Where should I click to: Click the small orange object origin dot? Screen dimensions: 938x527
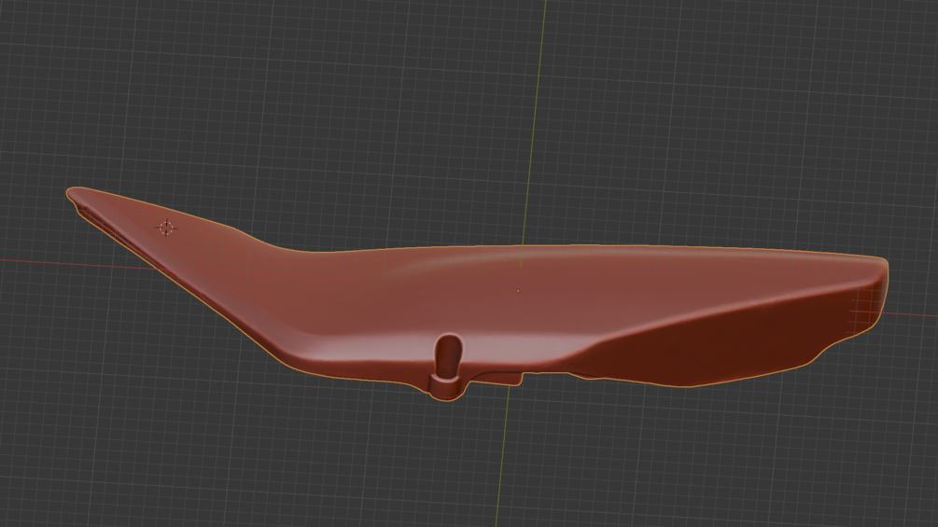[x=518, y=291]
